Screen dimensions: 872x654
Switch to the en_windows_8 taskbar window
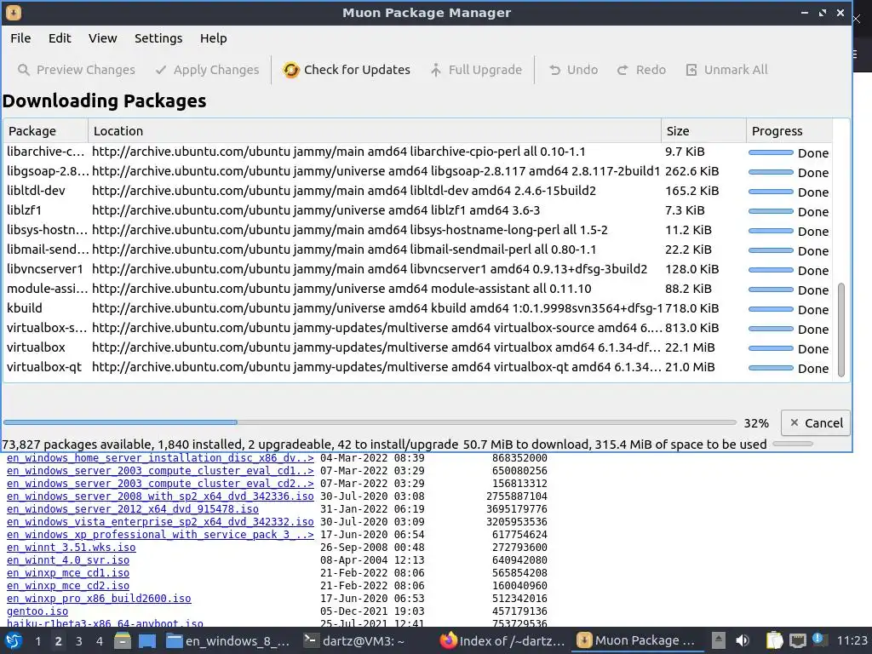click(x=228, y=640)
